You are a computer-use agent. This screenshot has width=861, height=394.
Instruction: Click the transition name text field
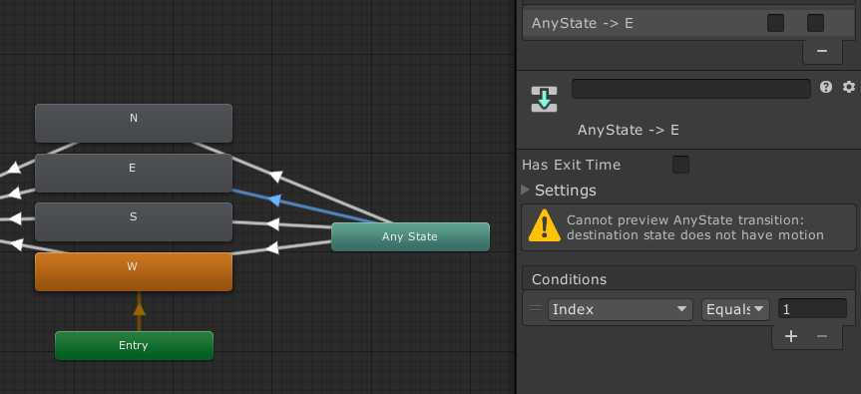[691, 89]
